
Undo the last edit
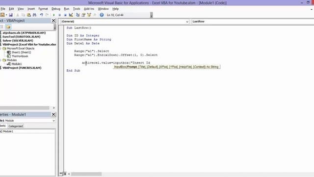(41, 15)
